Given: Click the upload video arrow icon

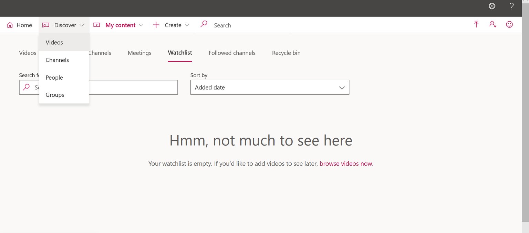Looking at the screenshot, I should click(x=476, y=24).
